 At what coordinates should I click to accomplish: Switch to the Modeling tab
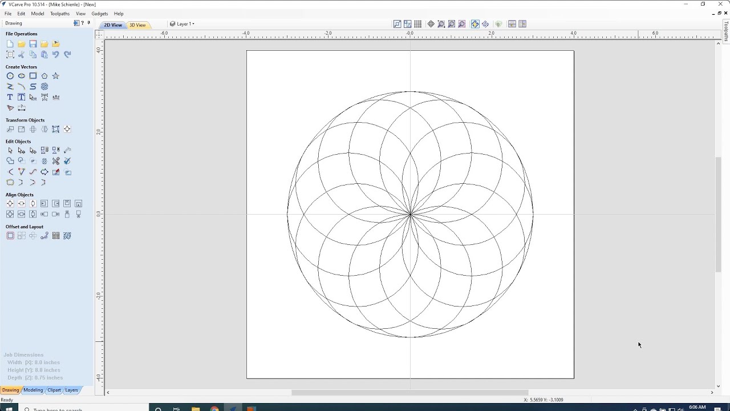(x=33, y=390)
